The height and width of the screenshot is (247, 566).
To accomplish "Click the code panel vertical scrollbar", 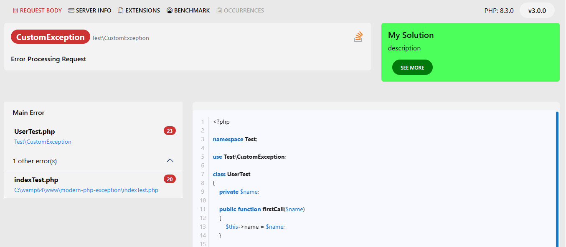I will (557, 179).
